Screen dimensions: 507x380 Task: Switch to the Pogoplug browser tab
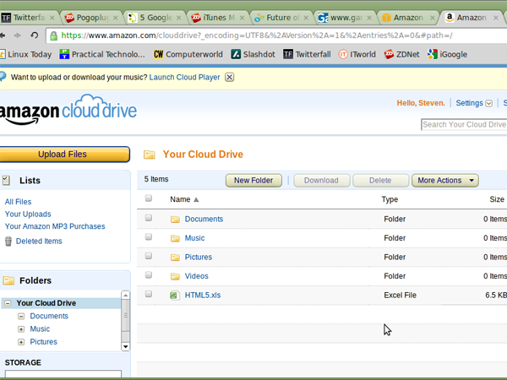(x=91, y=18)
